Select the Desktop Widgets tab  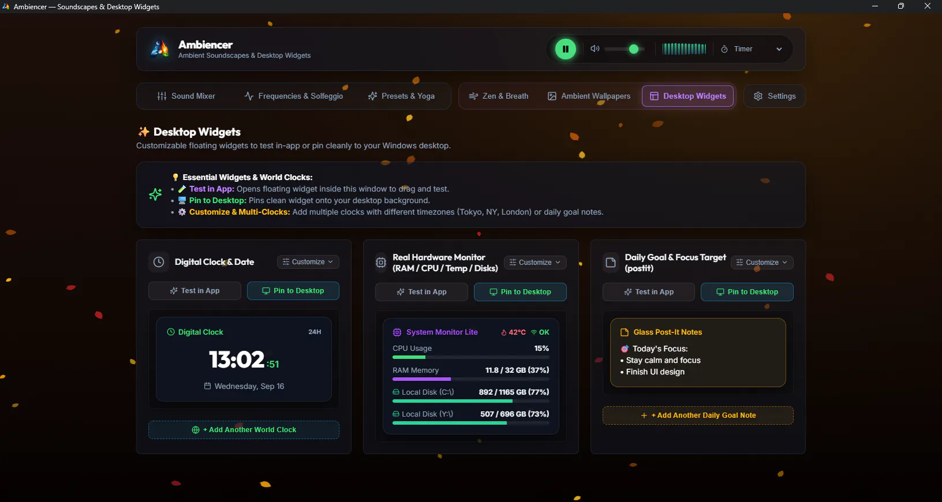(688, 96)
